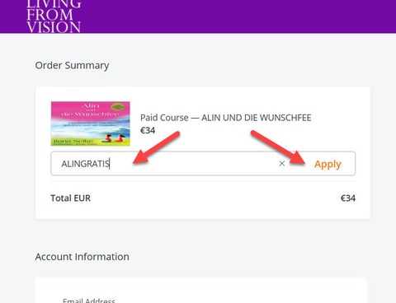
Task: Click the two girls illustration on the cover
Action: click(x=114, y=138)
